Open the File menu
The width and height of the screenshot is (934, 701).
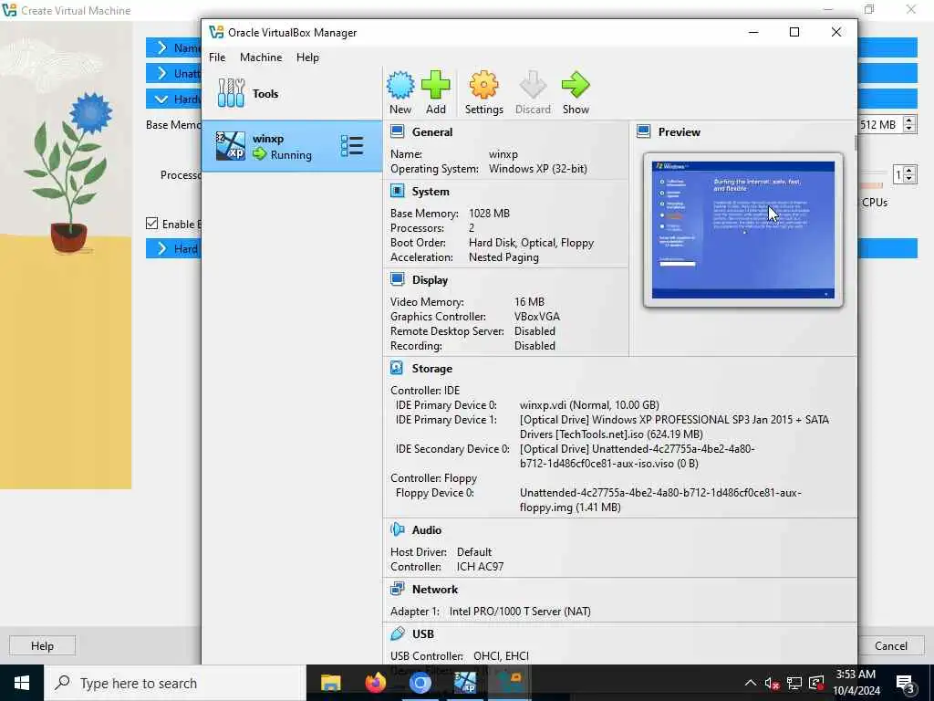tap(217, 58)
